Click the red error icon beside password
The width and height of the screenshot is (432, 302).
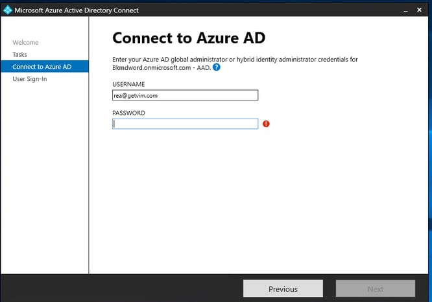[x=266, y=124]
